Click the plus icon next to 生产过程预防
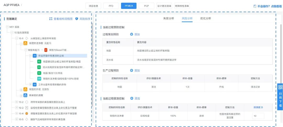Viewport: 283px width, 127px height. click(132, 70)
